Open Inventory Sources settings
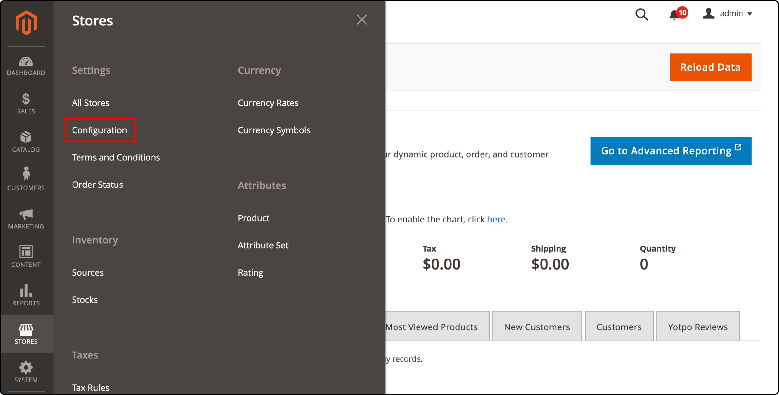Screen dimensions: 779x395 pos(88,272)
